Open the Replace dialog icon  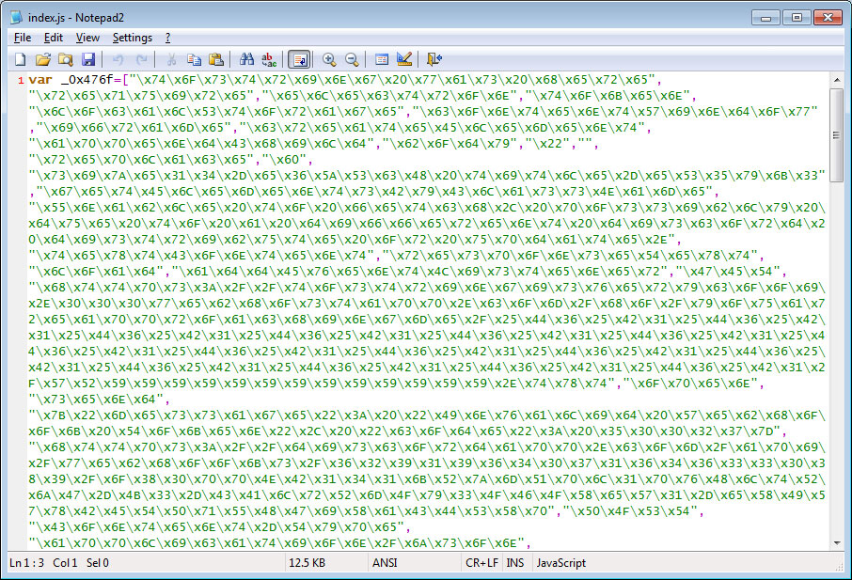coord(269,59)
